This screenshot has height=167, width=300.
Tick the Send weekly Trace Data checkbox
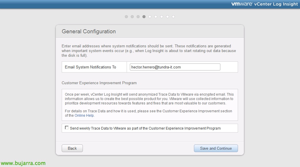(67, 128)
